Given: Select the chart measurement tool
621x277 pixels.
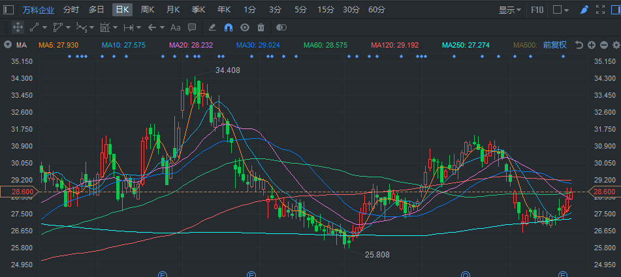Looking at the screenshot, I should click(x=105, y=27).
